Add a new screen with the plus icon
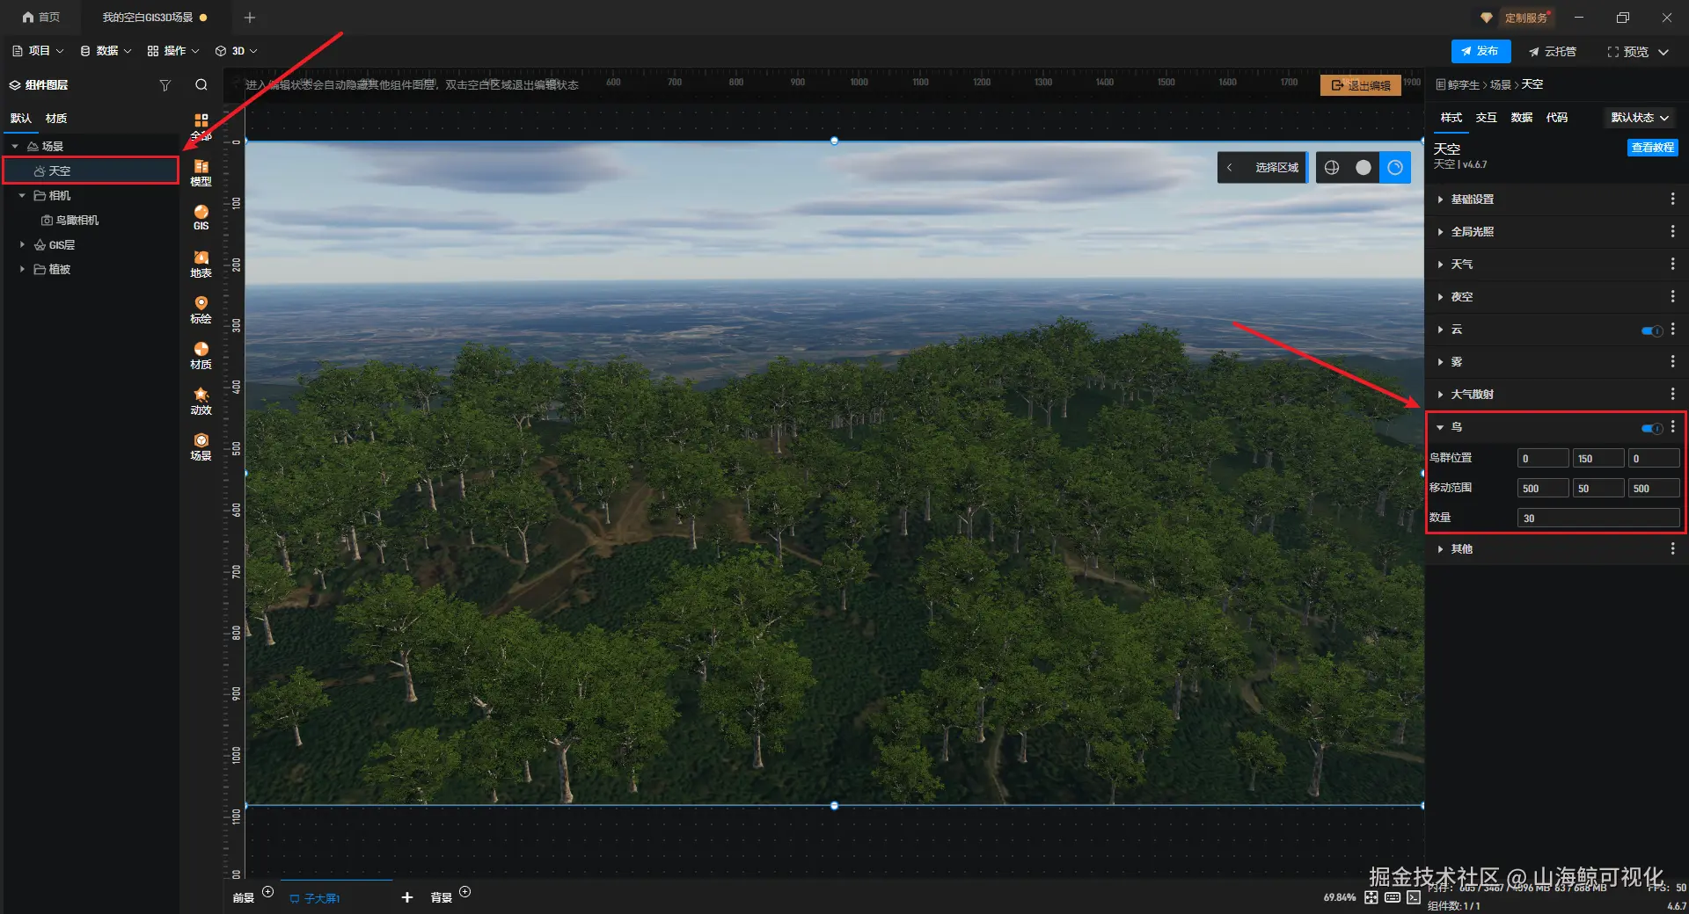The height and width of the screenshot is (914, 1689). (x=407, y=897)
